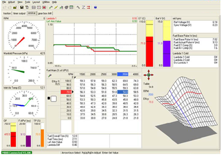222x155 pixels.
Task: Click the orange TP percentage bar
Action: [42, 138]
